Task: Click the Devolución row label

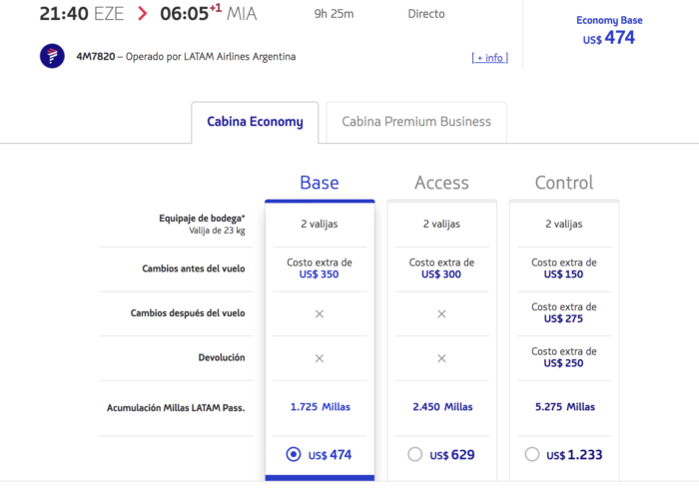Action: click(222, 357)
